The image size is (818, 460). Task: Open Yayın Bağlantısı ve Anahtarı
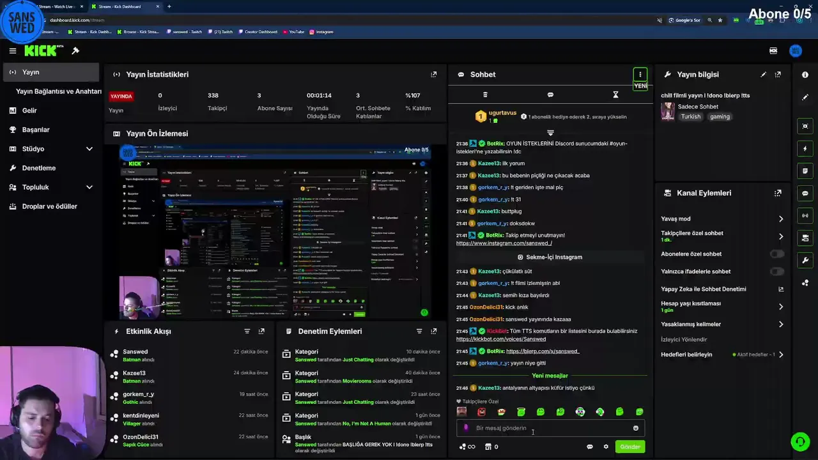click(58, 91)
